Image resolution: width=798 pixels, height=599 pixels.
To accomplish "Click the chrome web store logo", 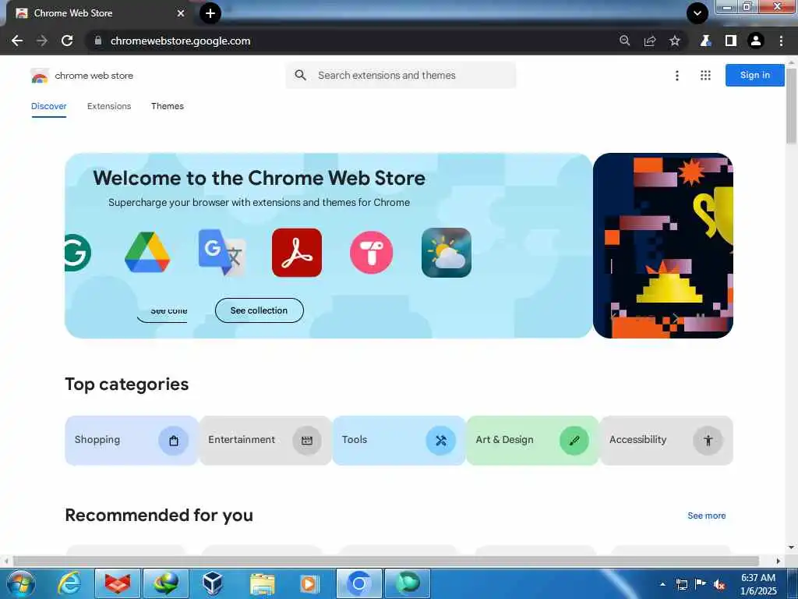I will pyautogui.click(x=82, y=76).
